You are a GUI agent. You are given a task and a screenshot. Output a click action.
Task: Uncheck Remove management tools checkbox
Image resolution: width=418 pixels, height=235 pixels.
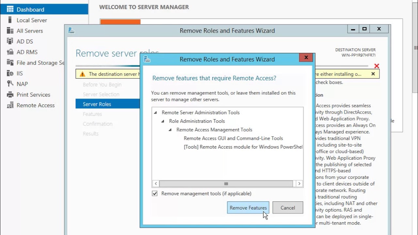coord(155,194)
